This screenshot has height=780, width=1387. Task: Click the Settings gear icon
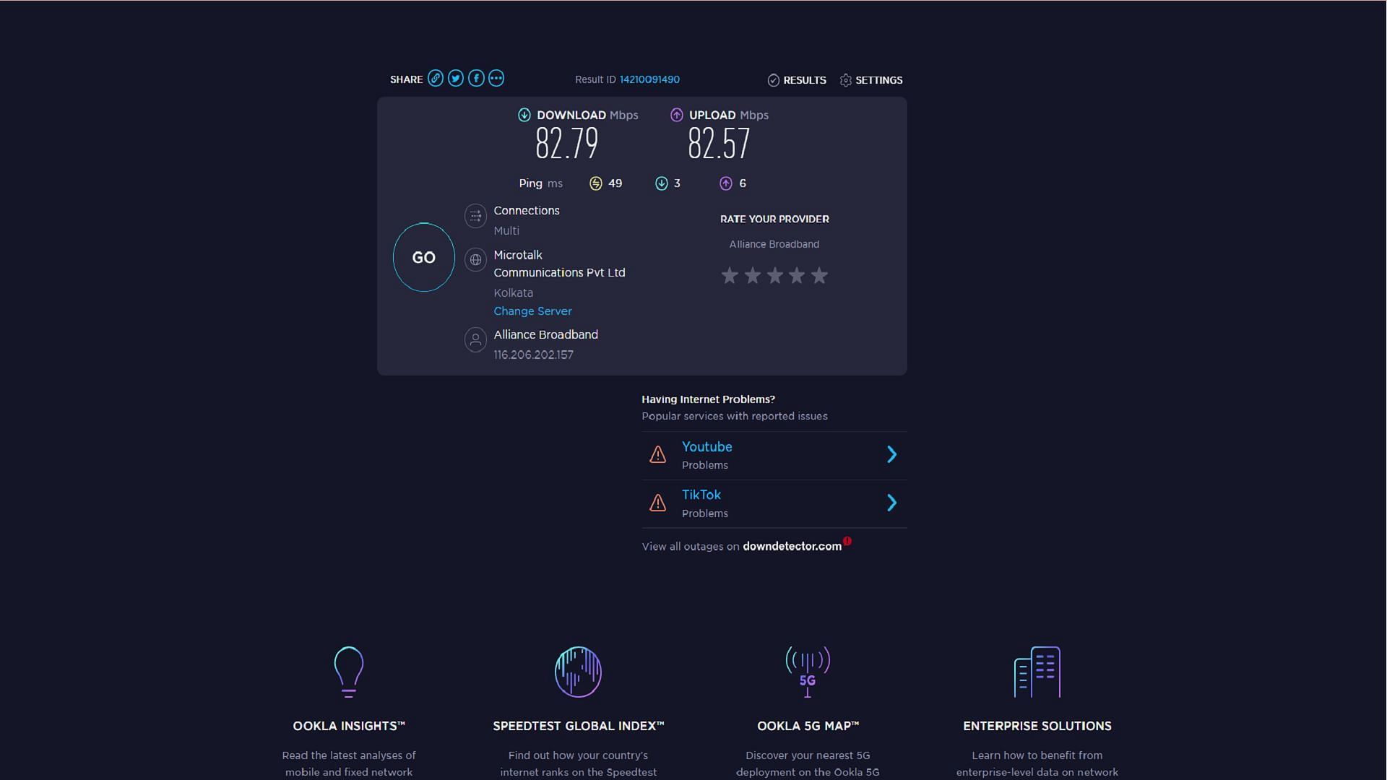845,80
